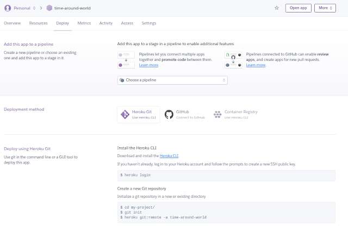Open the Choose a pipeline dropdown
This screenshot has width=348, height=226.
172,80
